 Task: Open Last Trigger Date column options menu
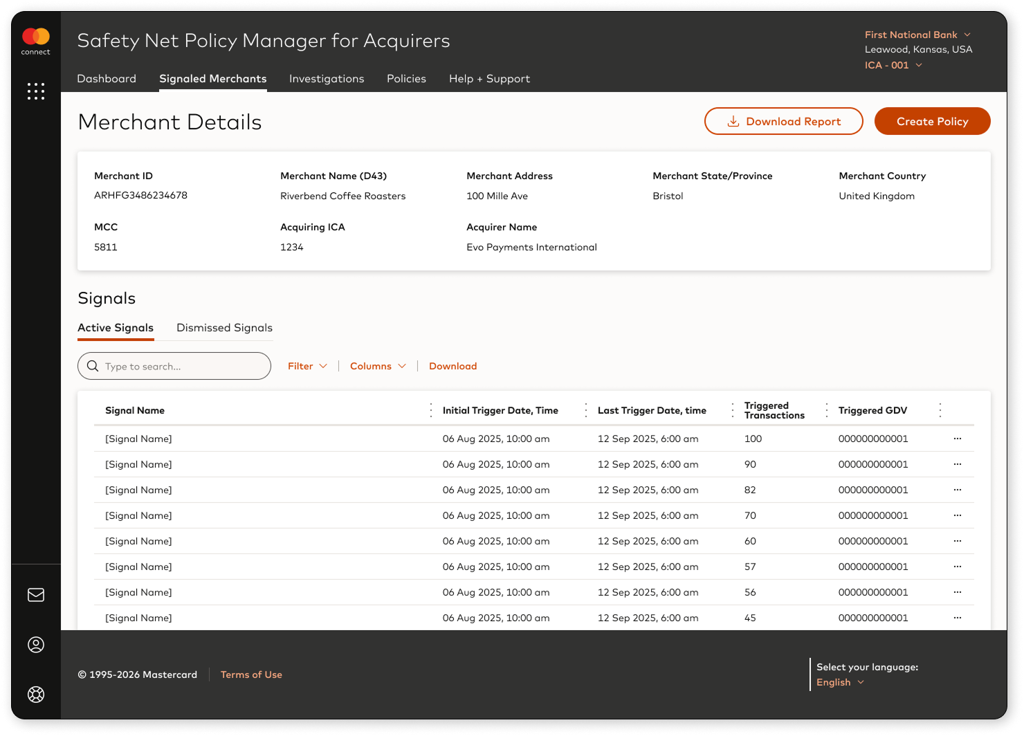tap(733, 410)
